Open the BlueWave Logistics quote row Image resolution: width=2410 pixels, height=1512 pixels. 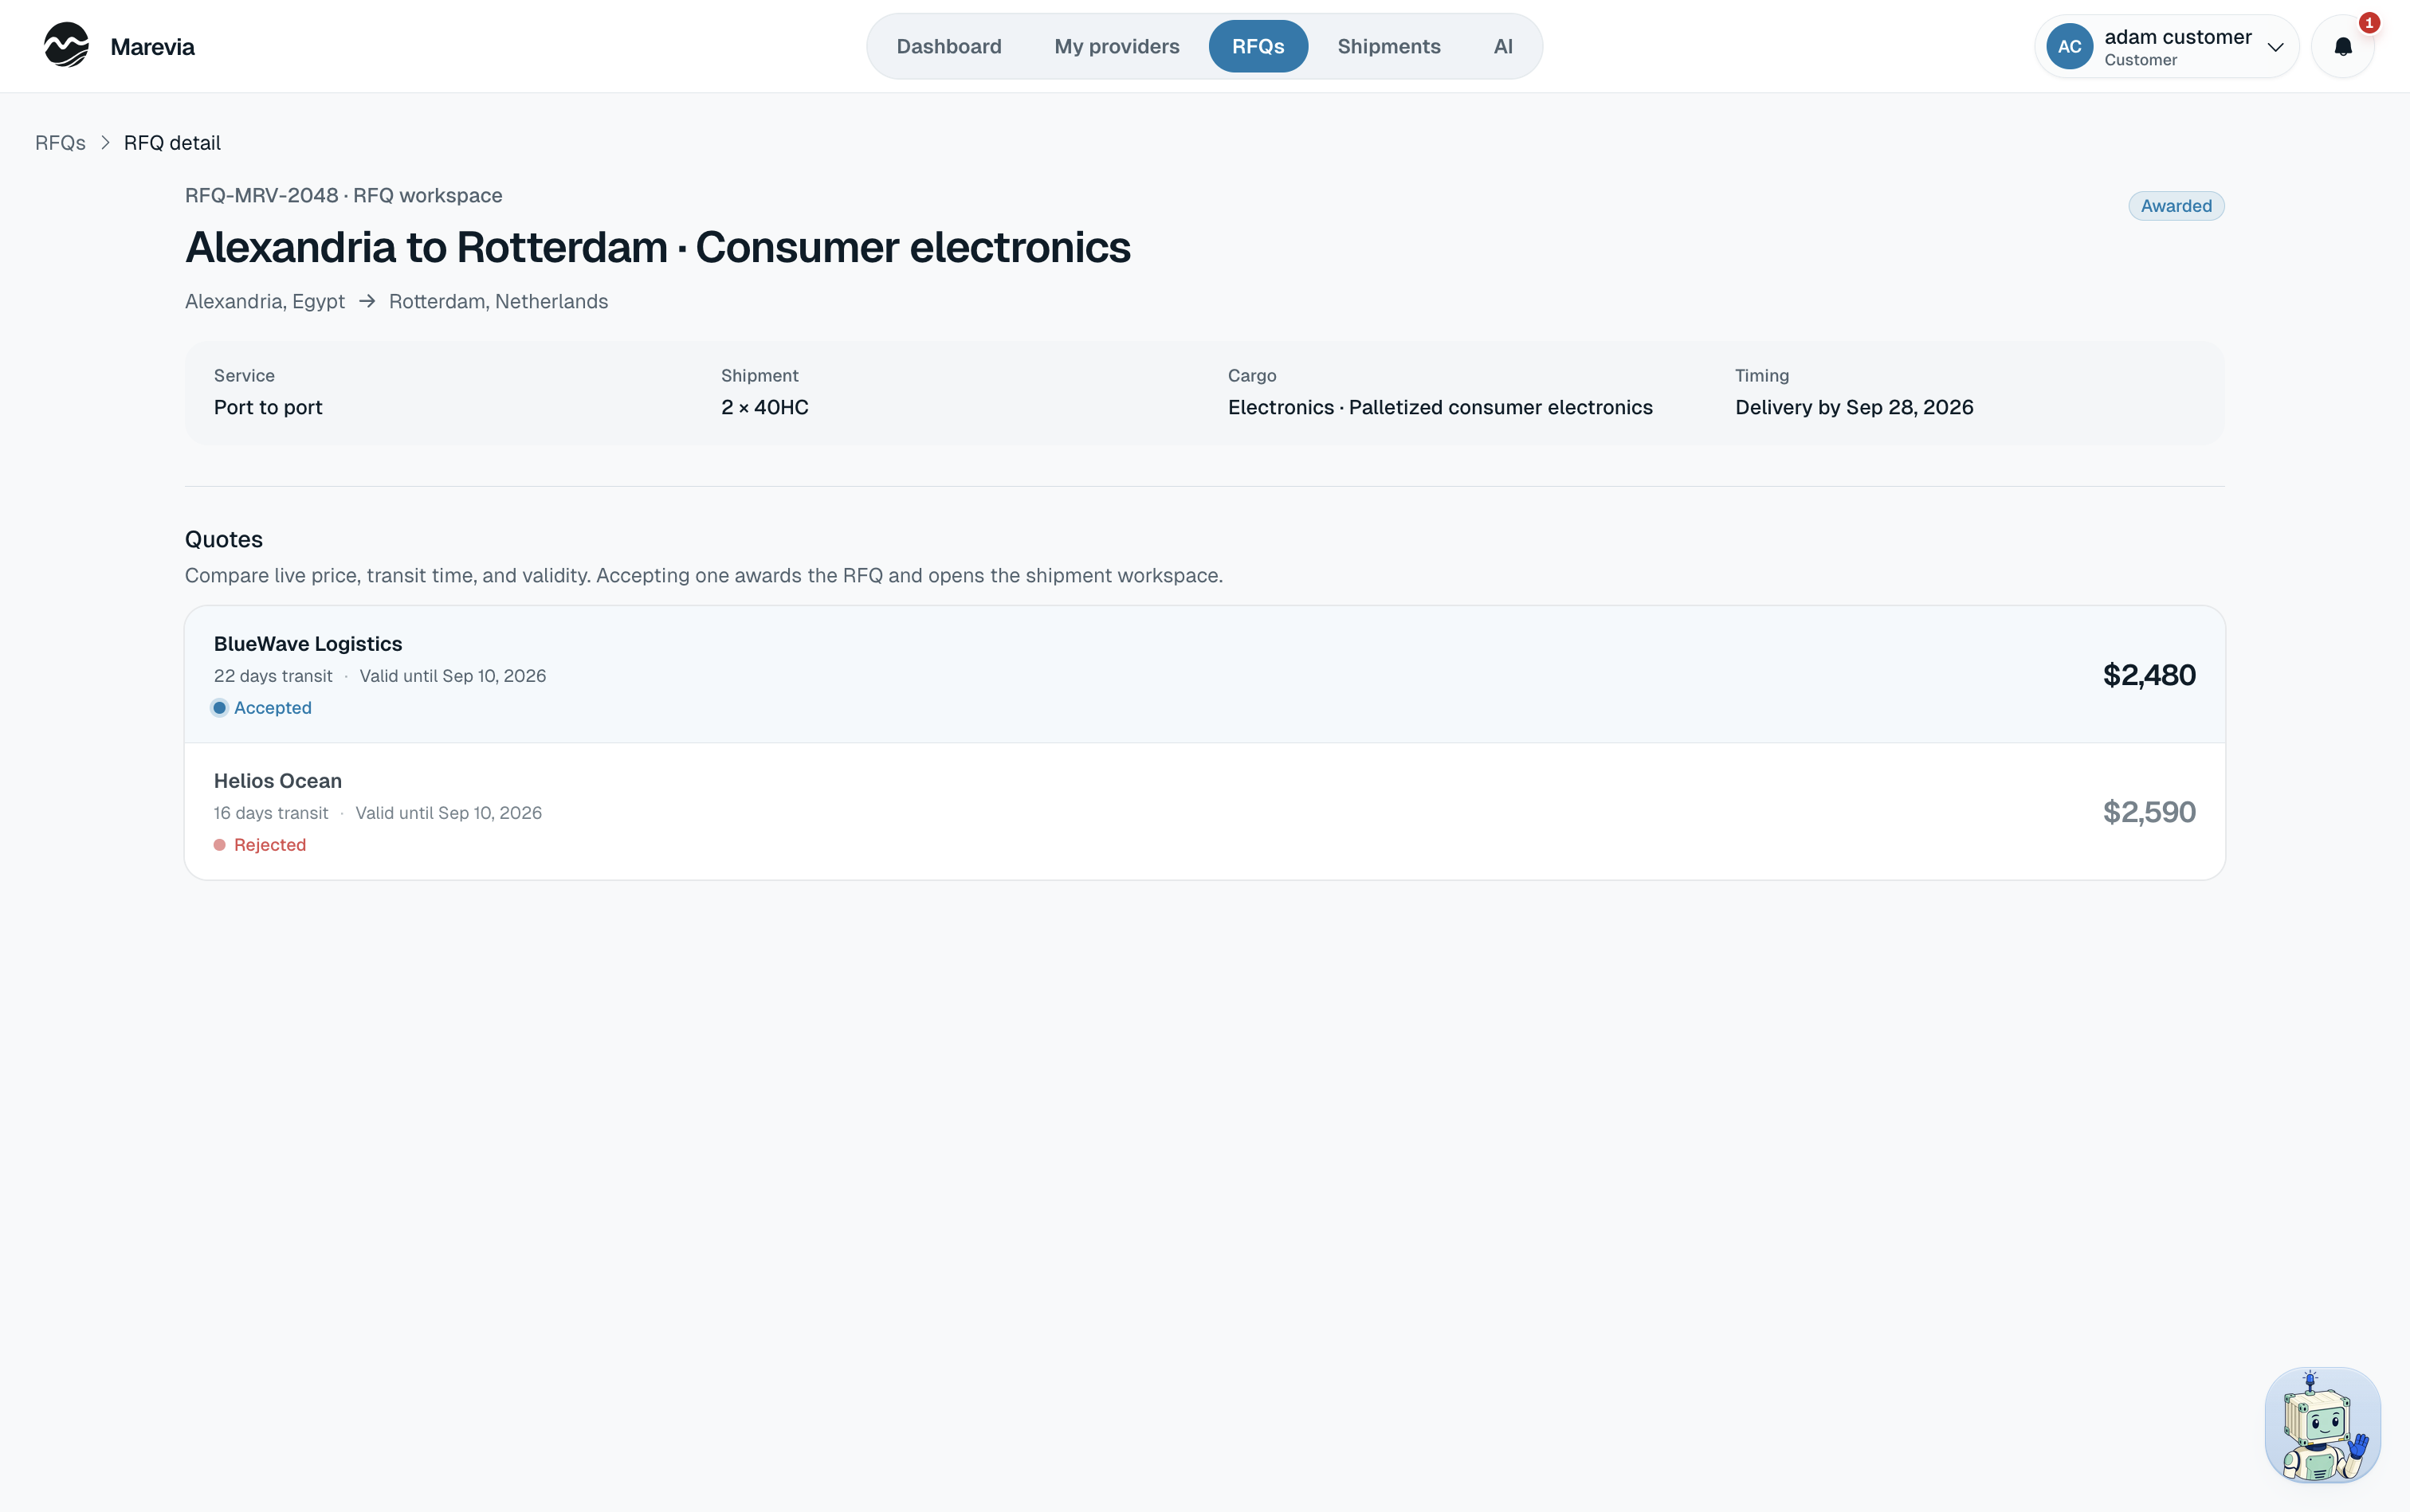pos(1204,675)
